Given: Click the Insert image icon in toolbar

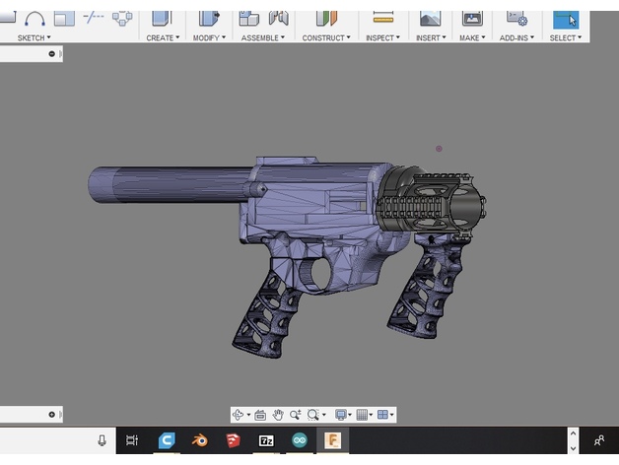Looking at the screenshot, I should point(429,18).
